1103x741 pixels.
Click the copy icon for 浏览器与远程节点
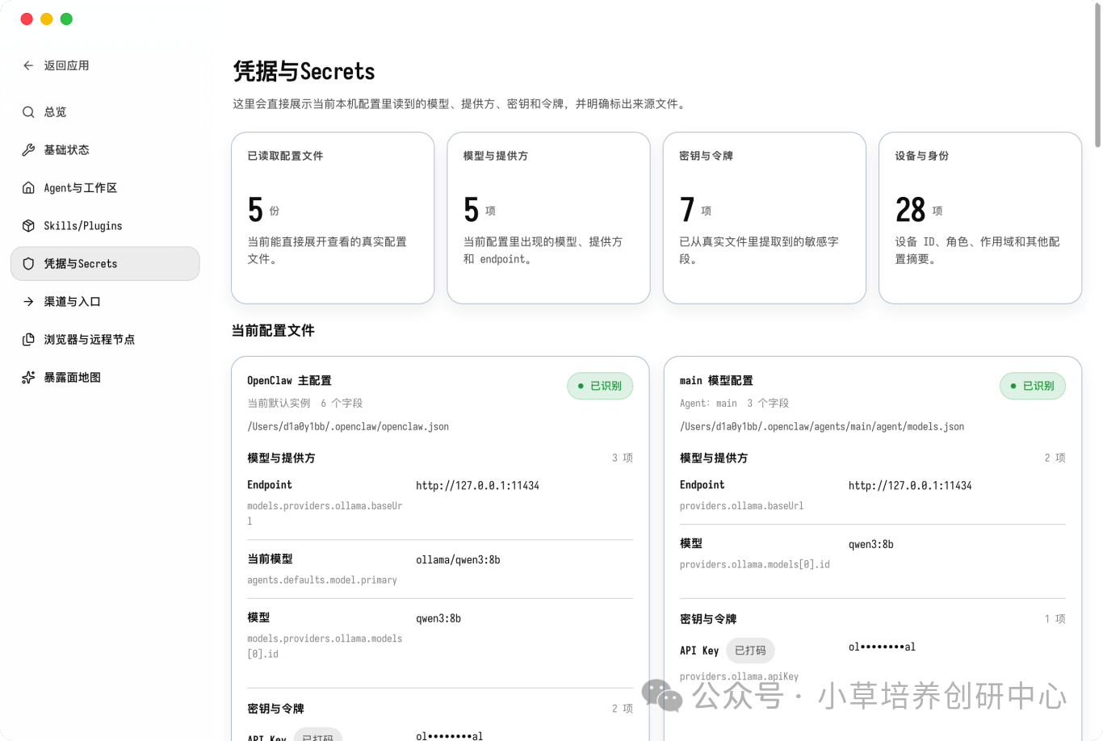click(28, 340)
